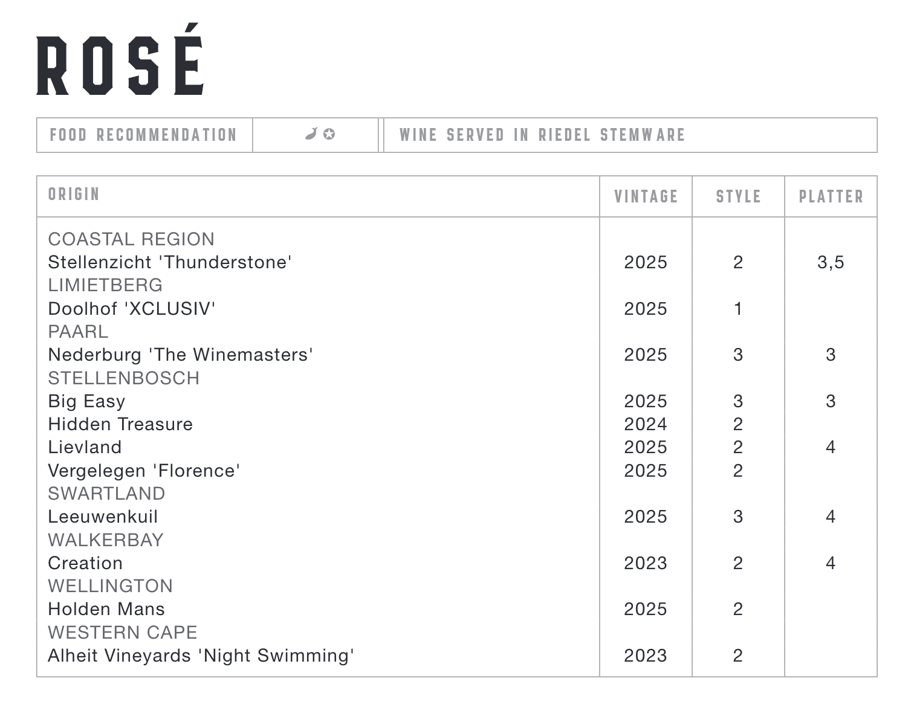Viewport: 914px width, 716px height.
Task: Click the circled star food recommendation icon
Action: (x=329, y=134)
